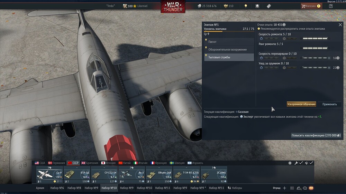Switch to the Италия nation tab

click(140, 163)
